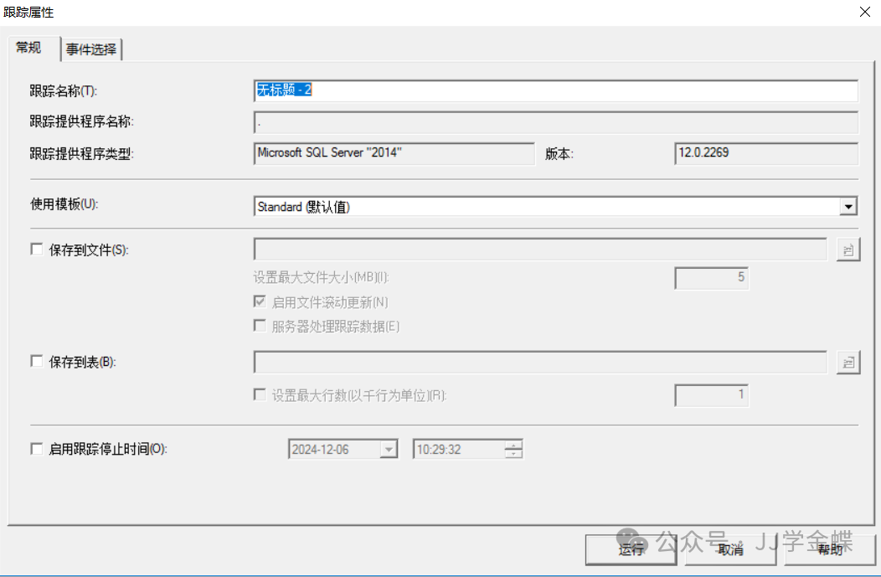Click the 保存到文件 path field
Image resolution: width=881 pixels, height=577 pixels.
click(540, 250)
